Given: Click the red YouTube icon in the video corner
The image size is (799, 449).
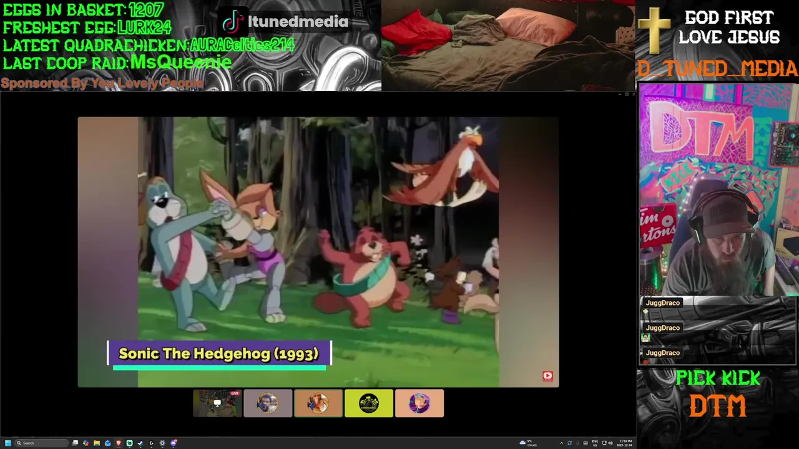Looking at the screenshot, I should coord(547,375).
